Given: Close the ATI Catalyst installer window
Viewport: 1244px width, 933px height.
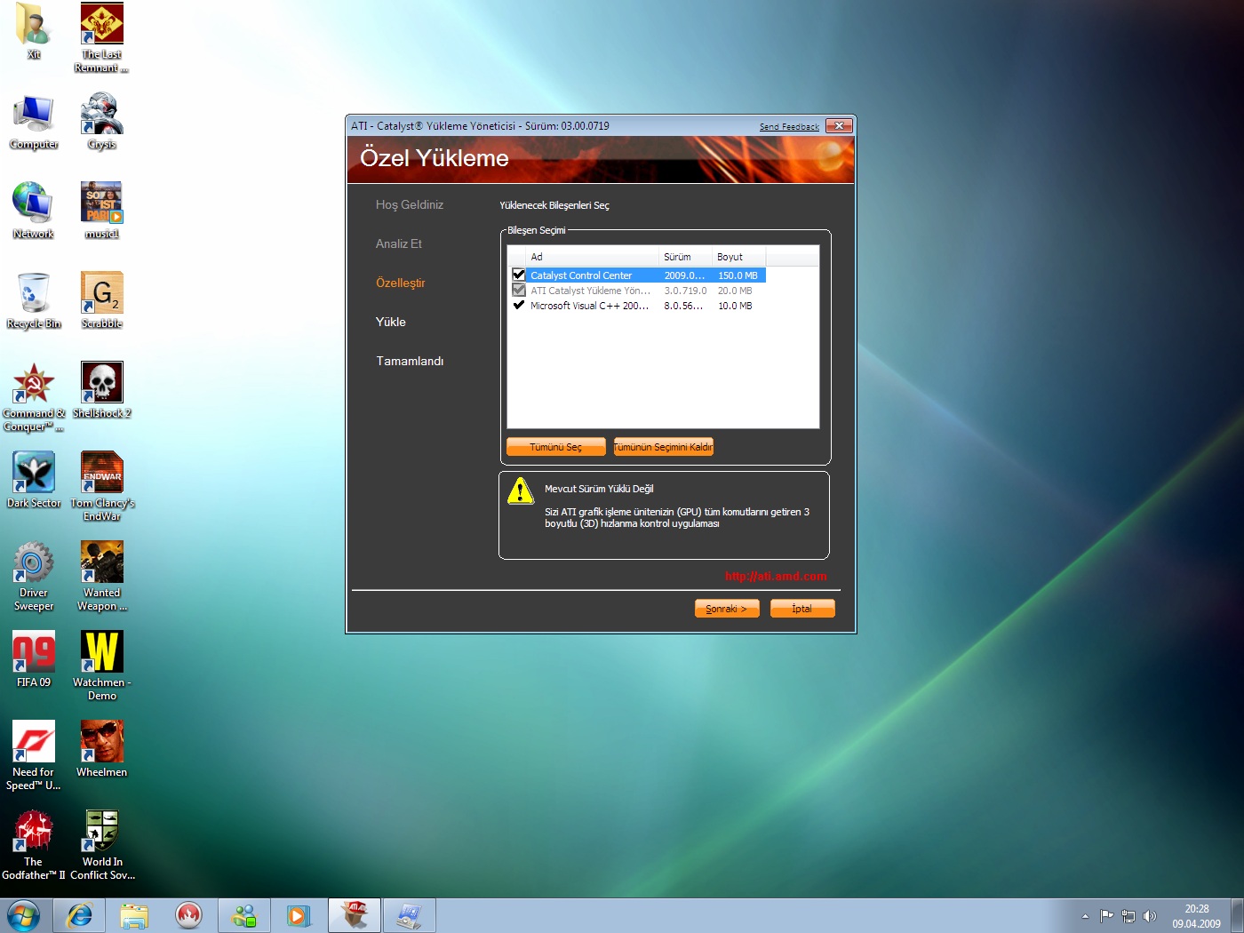Looking at the screenshot, I should (840, 126).
